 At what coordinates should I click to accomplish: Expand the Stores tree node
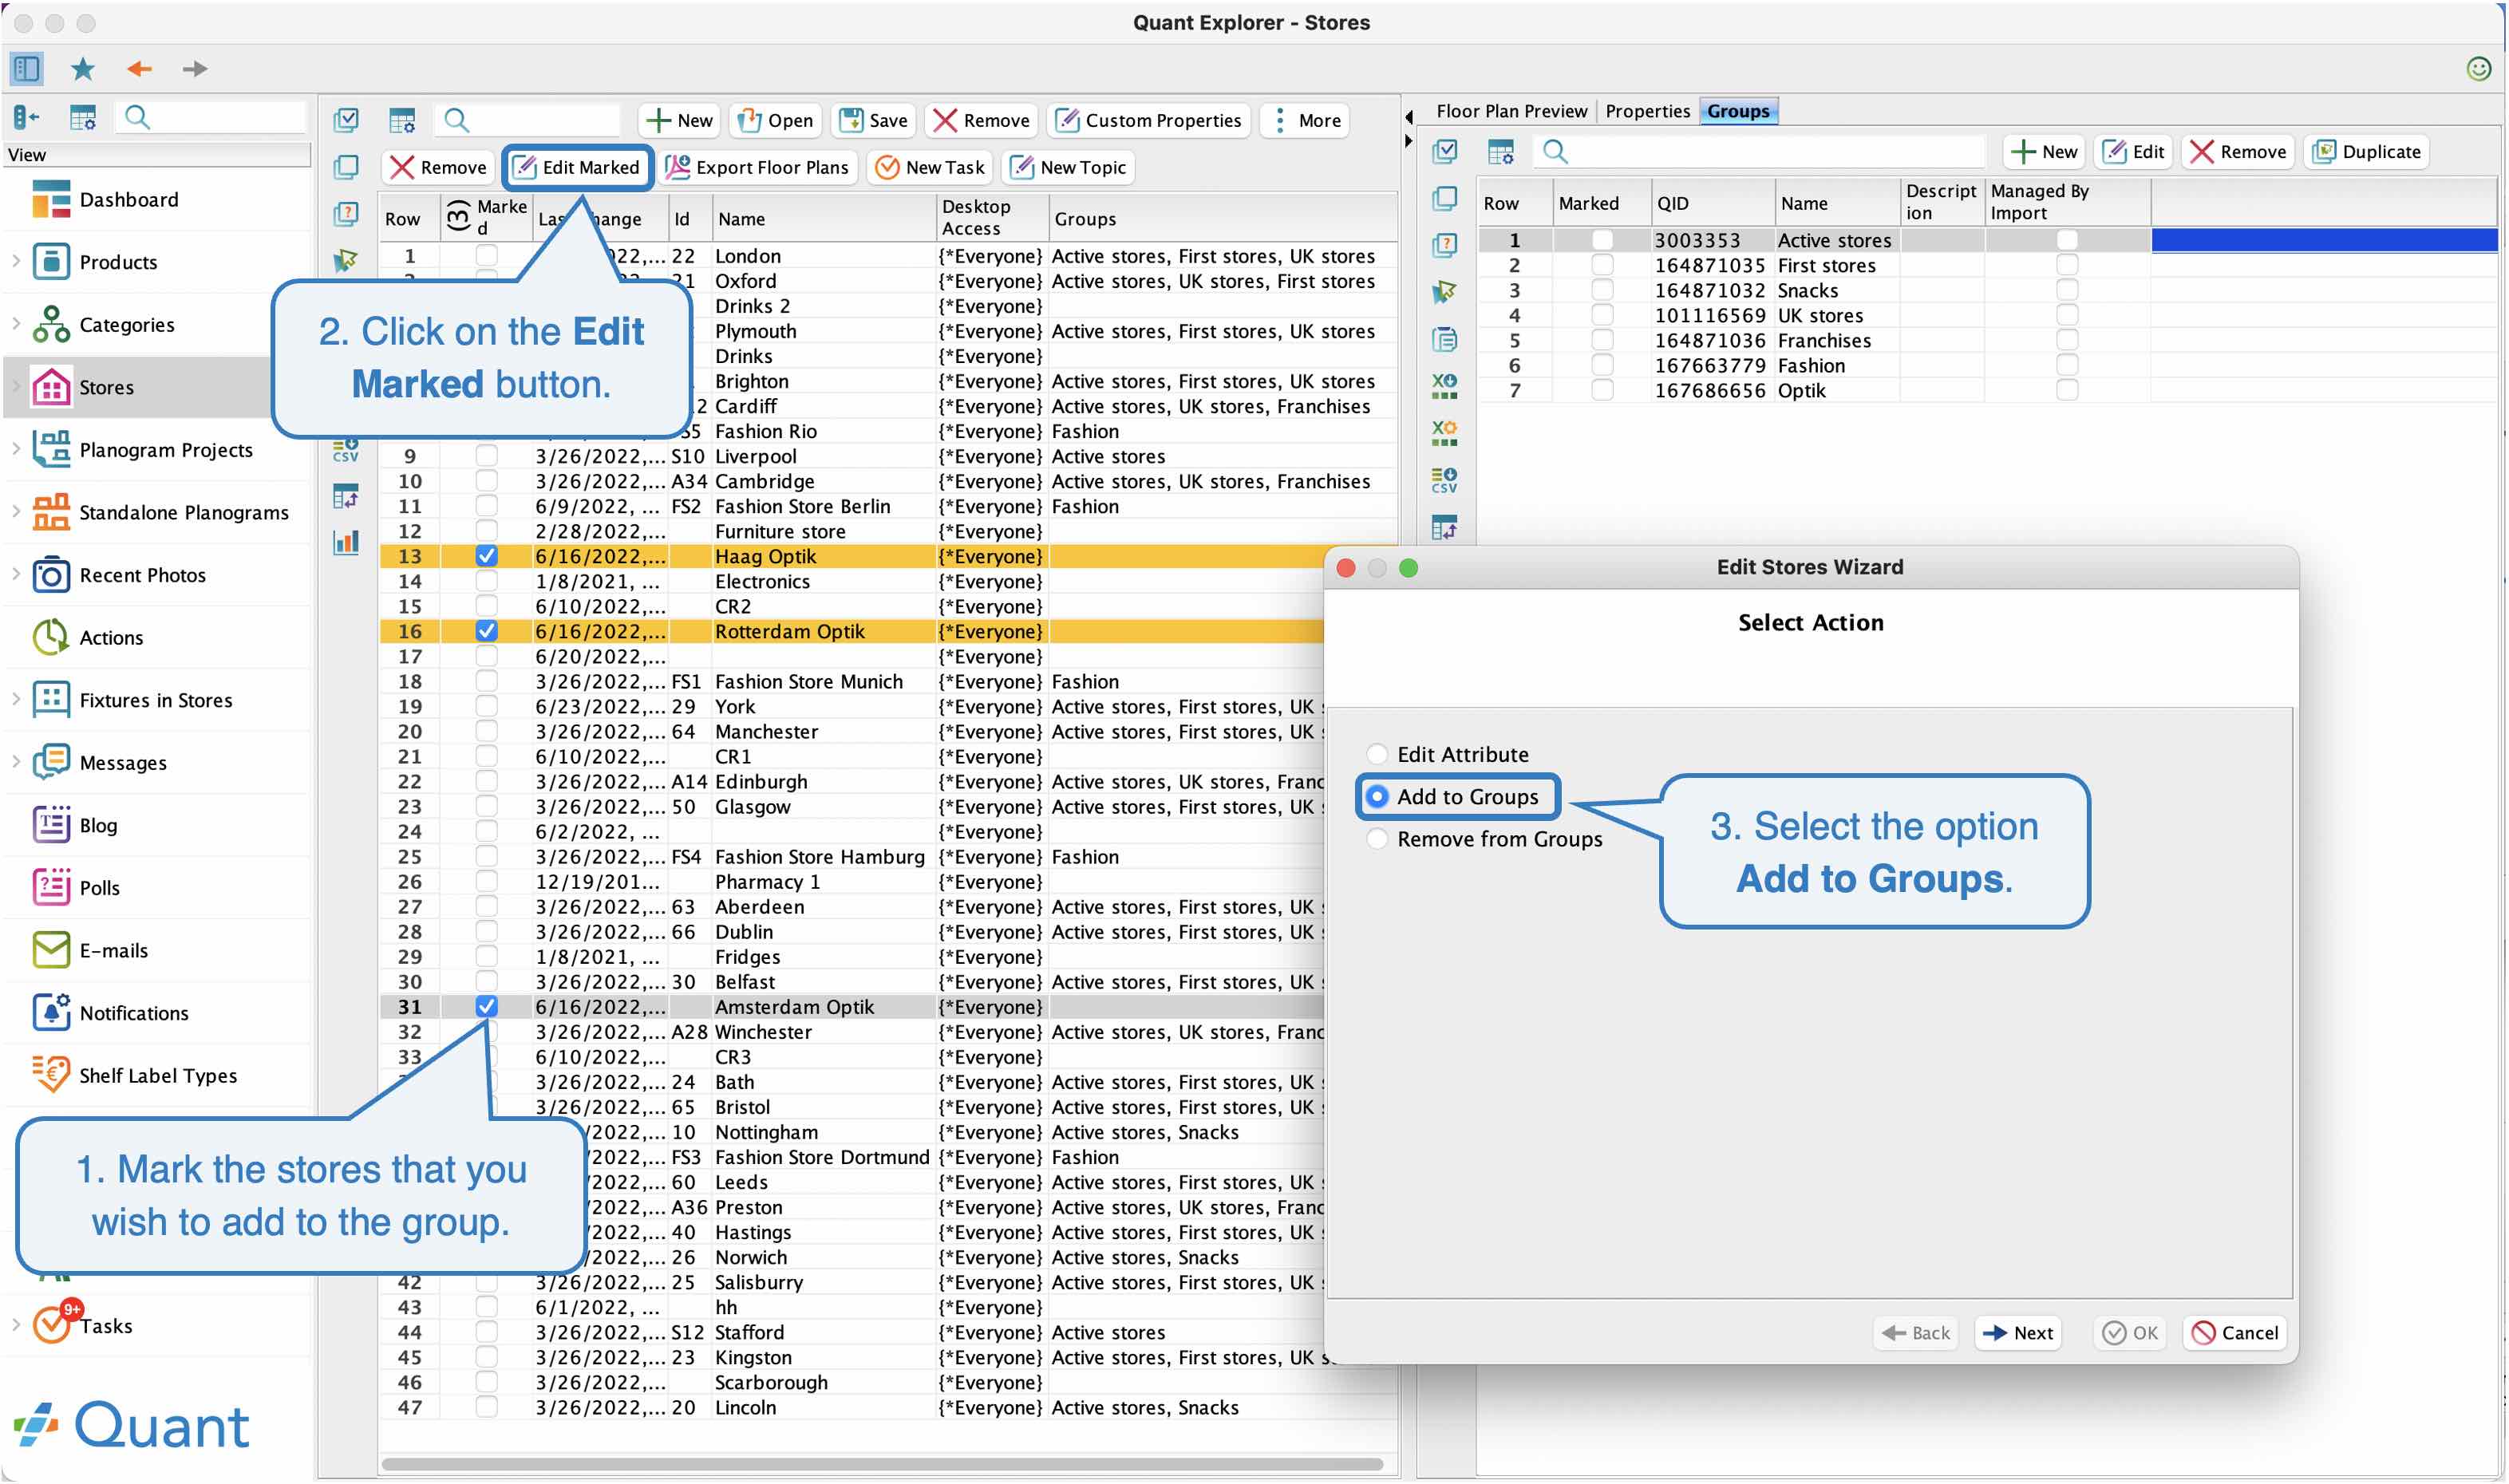click(16, 386)
